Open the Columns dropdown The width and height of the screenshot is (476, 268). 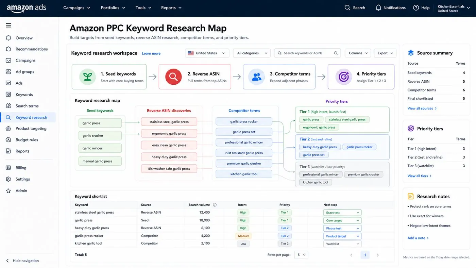[x=358, y=53]
